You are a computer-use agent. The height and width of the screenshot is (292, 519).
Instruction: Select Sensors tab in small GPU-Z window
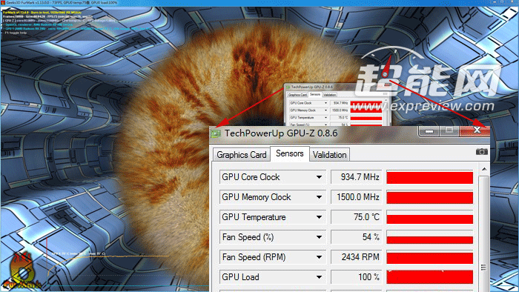pos(315,95)
